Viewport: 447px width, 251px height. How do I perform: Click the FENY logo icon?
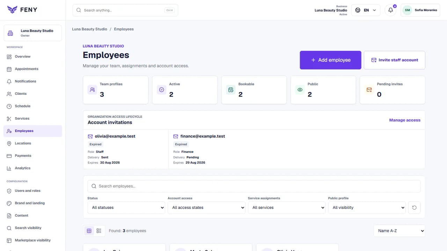[12, 9]
